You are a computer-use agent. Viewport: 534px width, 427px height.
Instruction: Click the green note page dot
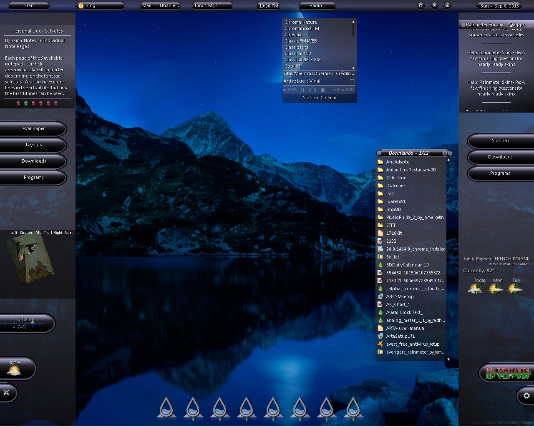pyautogui.click(x=26, y=103)
